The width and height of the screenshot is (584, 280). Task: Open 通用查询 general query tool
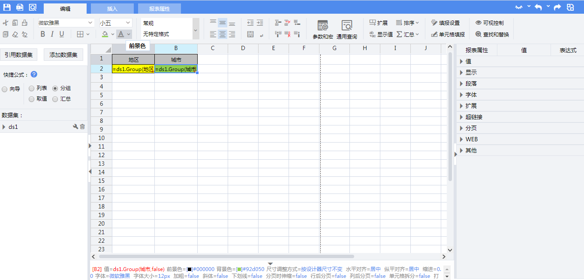[x=346, y=30]
